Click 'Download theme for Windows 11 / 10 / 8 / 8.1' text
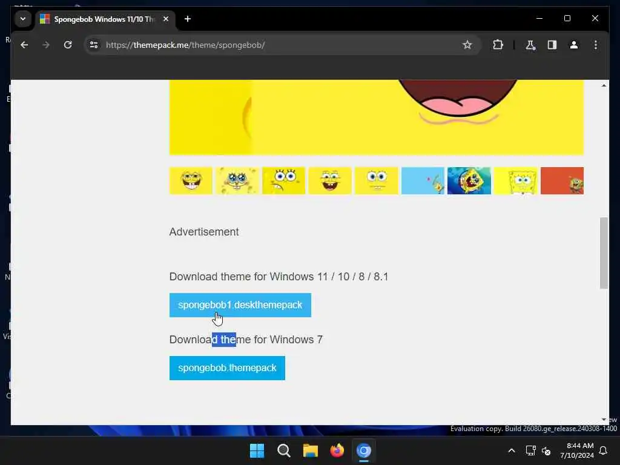This screenshot has width=620, height=465. (279, 276)
